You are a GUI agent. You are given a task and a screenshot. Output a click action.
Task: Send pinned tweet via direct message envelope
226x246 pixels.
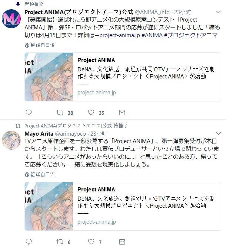click(x=122, y=113)
